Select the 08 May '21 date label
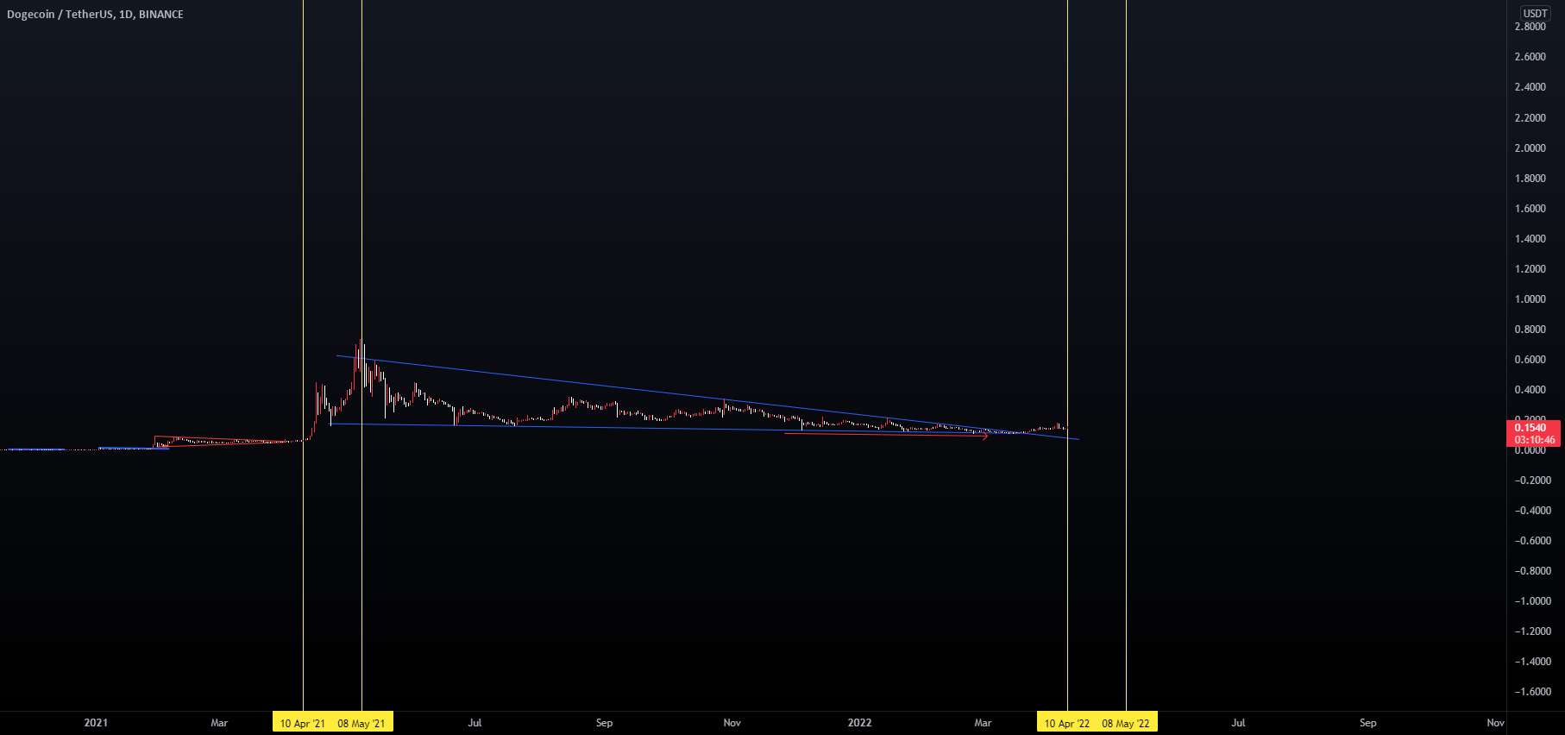Screen dimensions: 1565x735 pos(361,723)
